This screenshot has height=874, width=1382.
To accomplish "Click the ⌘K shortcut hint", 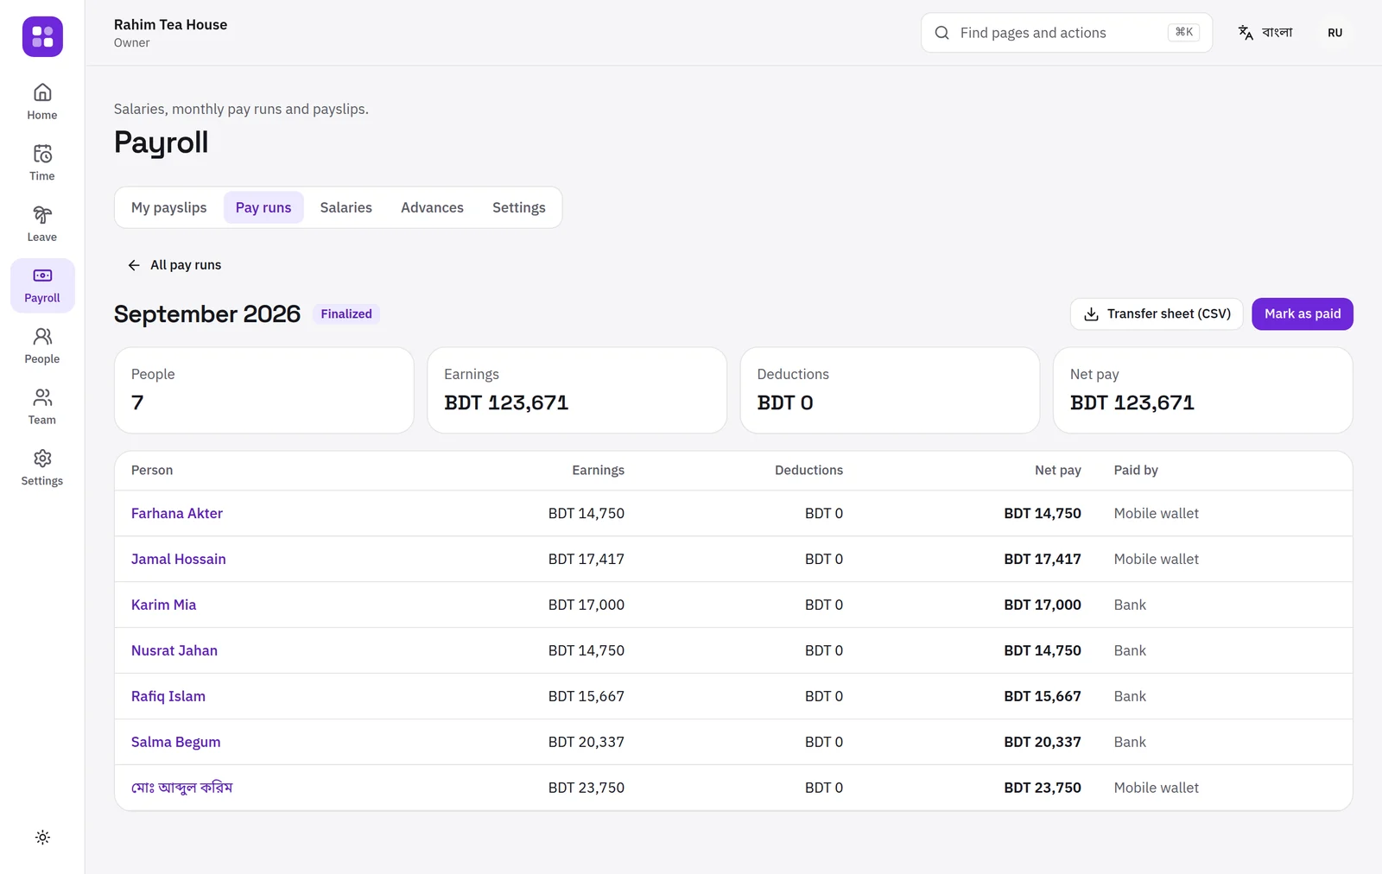I will tap(1184, 32).
